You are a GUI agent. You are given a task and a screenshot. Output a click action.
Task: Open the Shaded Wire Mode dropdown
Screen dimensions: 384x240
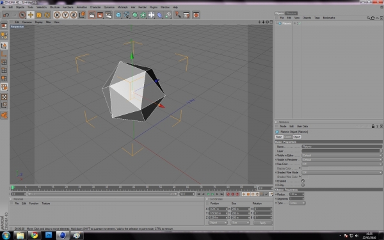(342, 172)
